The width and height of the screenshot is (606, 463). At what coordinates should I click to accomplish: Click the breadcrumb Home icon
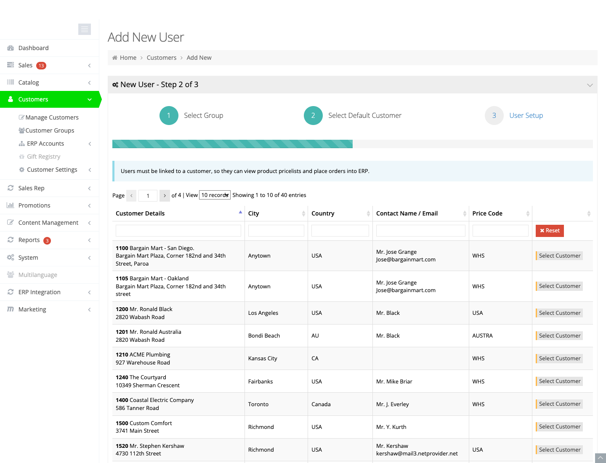(x=114, y=58)
